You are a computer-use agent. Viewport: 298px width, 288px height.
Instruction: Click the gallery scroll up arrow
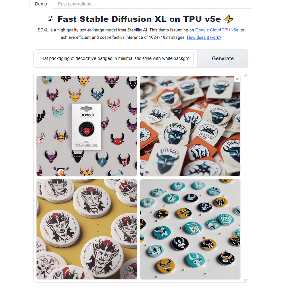tap(245, 76)
